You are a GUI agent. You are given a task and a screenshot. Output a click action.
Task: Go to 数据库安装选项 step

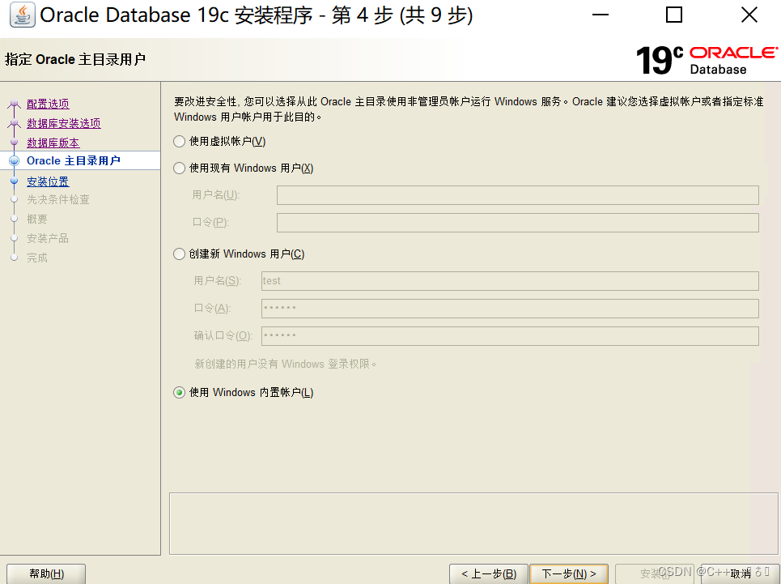[x=64, y=124]
